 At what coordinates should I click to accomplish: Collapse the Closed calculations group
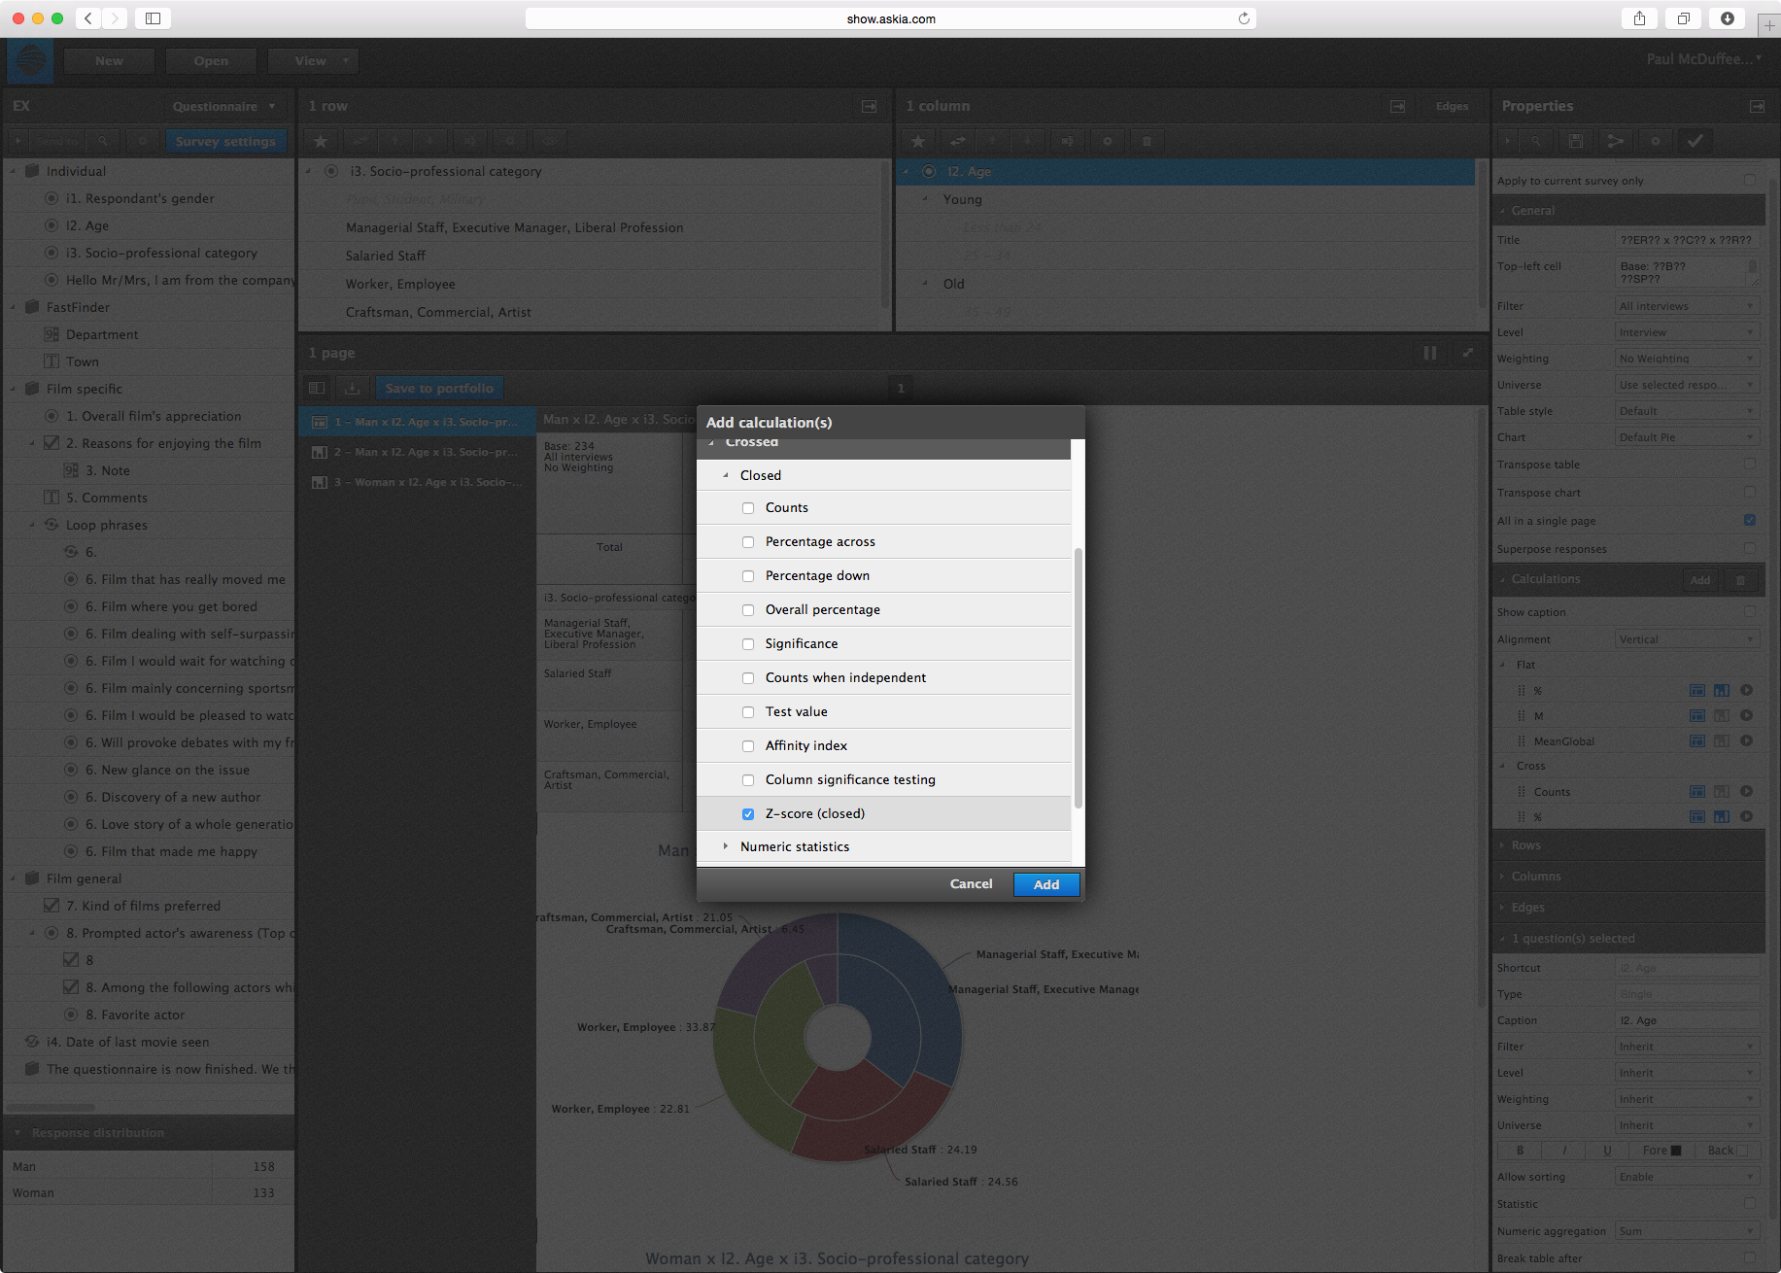(726, 475)
